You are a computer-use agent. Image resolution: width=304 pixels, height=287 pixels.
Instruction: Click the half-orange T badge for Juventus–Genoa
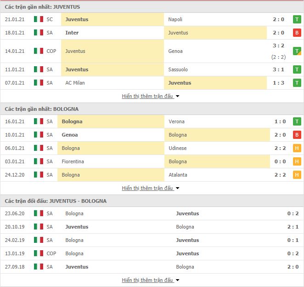click(x=297, y=51)
